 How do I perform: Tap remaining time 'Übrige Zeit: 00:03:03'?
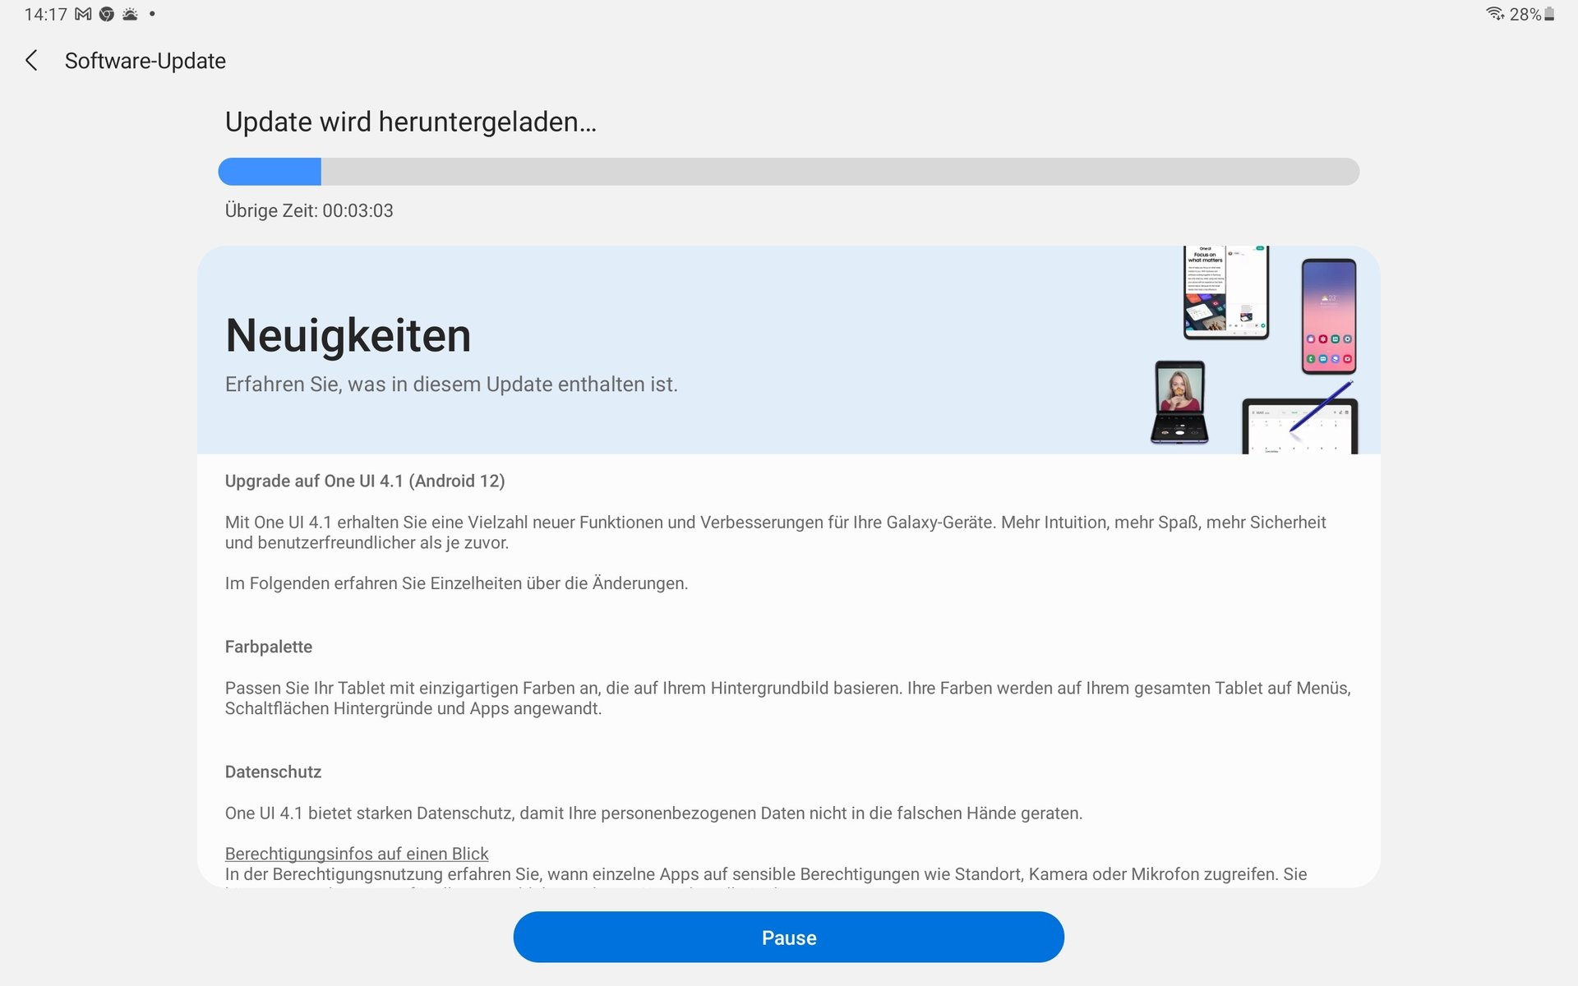[x=309, y=210]
